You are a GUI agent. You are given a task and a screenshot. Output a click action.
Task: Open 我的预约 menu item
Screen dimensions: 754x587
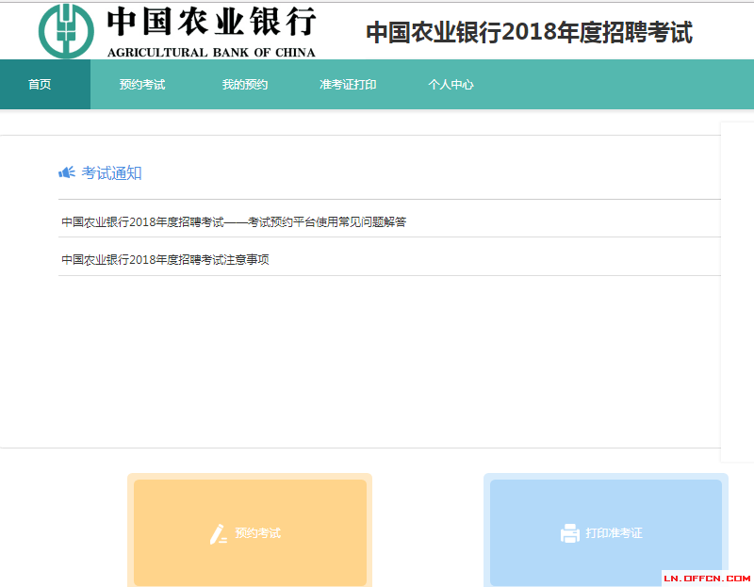(245, 85)
